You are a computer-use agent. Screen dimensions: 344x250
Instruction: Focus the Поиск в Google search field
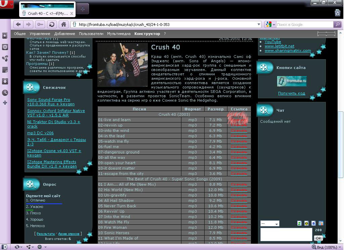coord(304,24)
